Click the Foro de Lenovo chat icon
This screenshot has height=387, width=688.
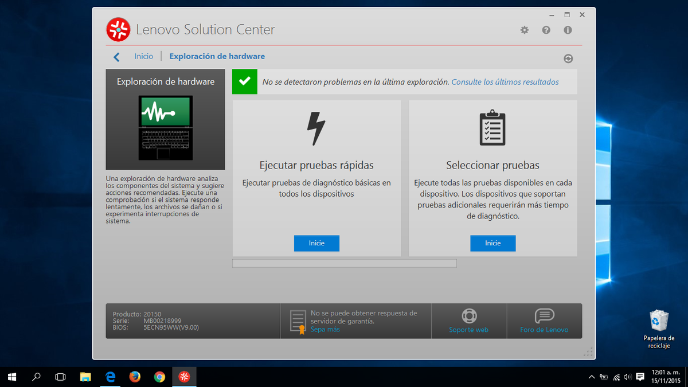click(x=544, y=315)
